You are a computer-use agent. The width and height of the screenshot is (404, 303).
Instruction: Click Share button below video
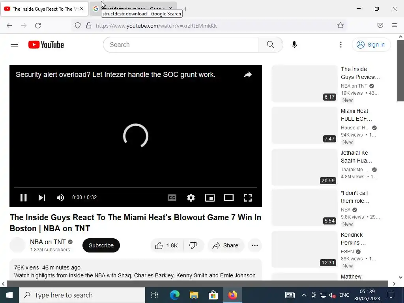pyautogui.click(x=225, y=245)
